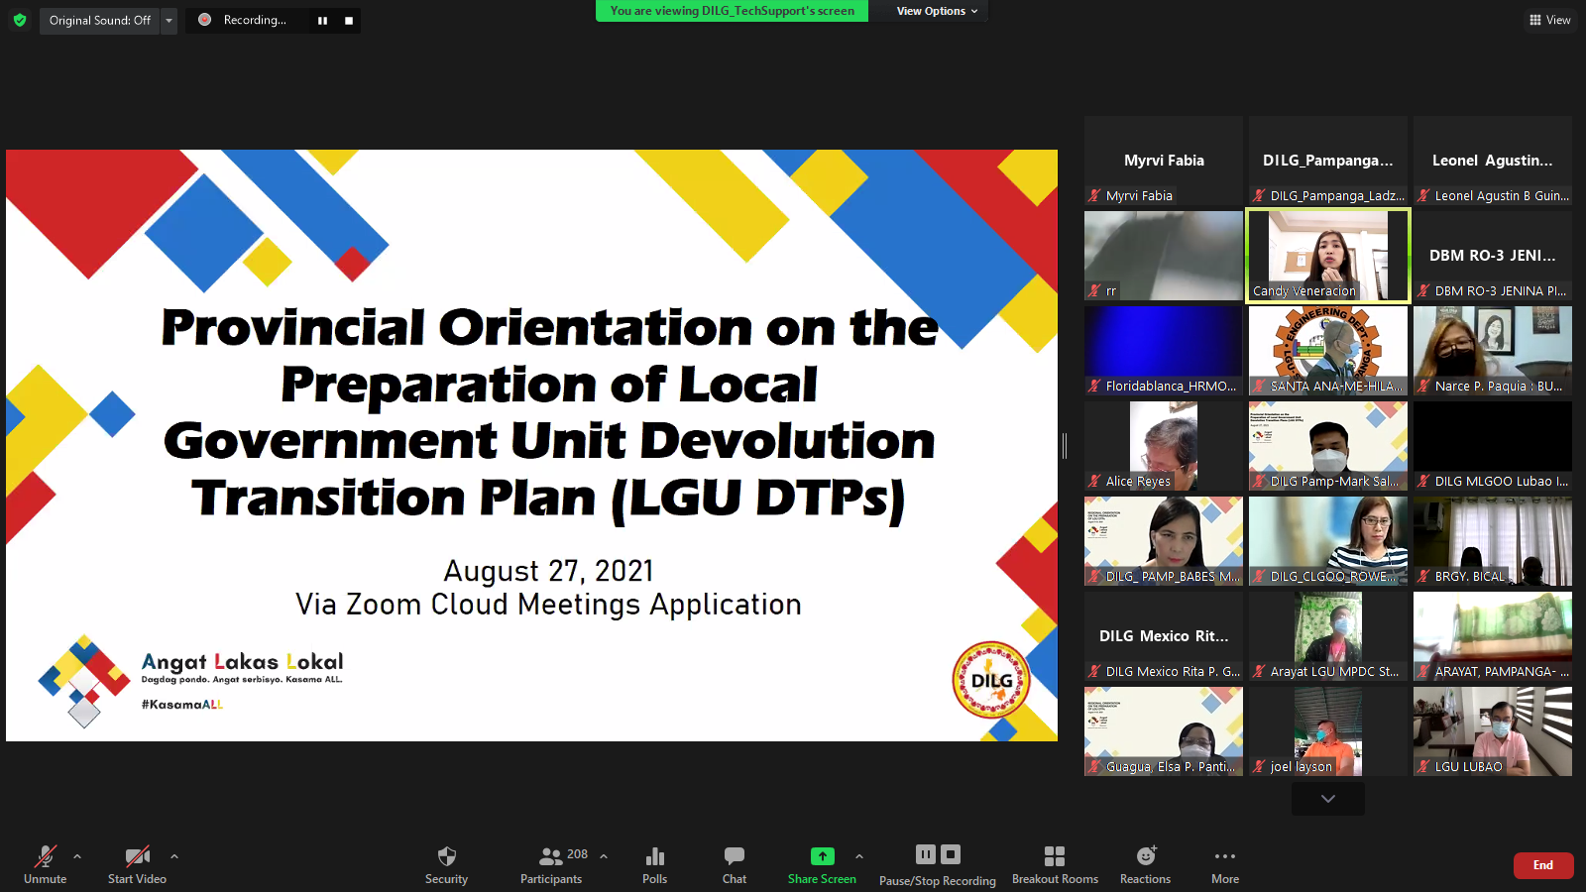Select DILG_CLGOO_ROWE video tile
The height and width of the screenshot is (892, 1586).
1328,541
